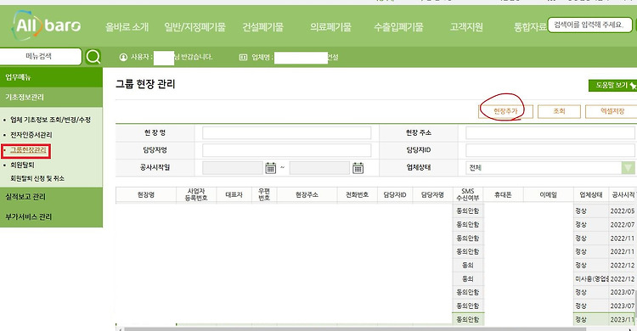Expand 부가서비스 관리 sidebar section
Viewport: 637px width, 331px height.
[51, 217]
